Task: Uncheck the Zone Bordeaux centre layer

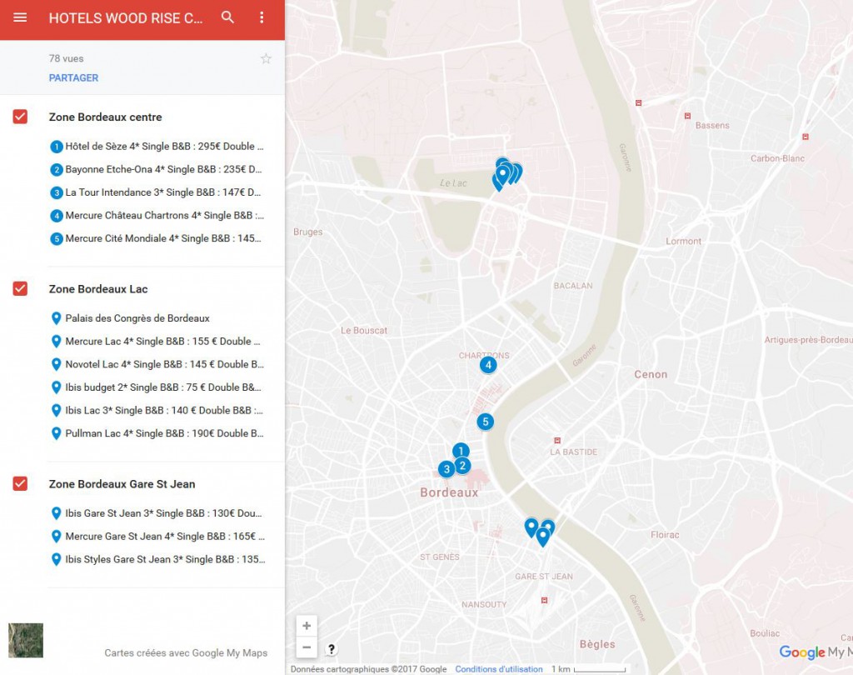Action: click(20, 117)
